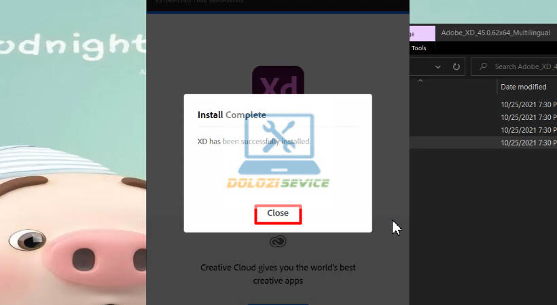The height and width of the screenshot is (305, 557).
Task: Select the pink Manage ribbon tab
Action: click(421, 33)
